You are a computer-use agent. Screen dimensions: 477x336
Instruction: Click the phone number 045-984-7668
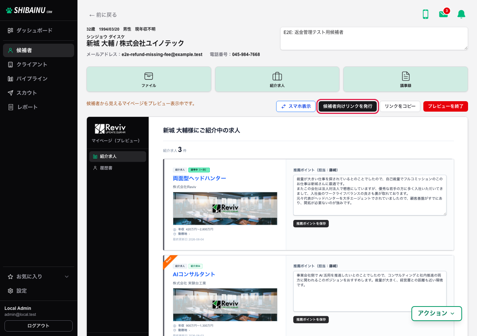(246, 55)
